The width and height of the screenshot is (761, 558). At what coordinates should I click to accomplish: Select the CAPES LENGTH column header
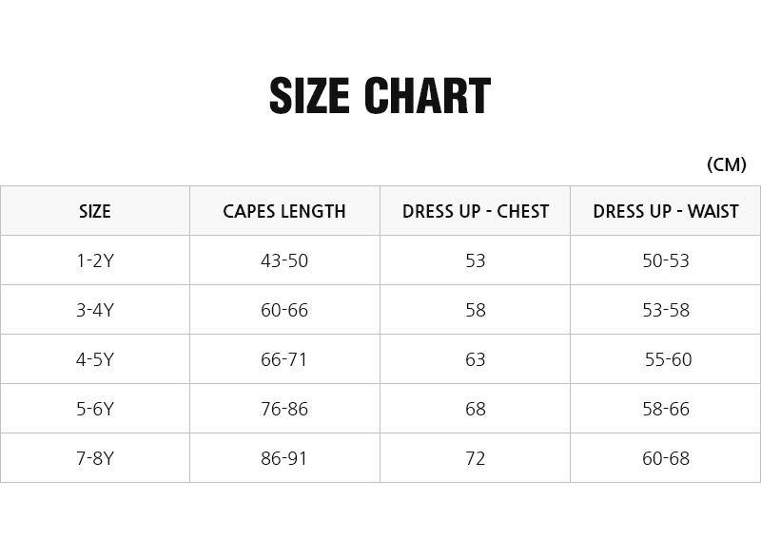284,211
